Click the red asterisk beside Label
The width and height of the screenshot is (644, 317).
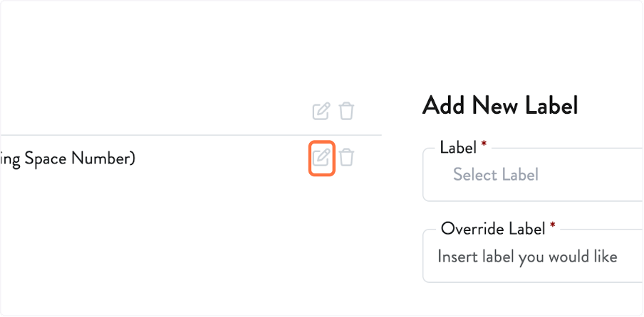[484, 145]
